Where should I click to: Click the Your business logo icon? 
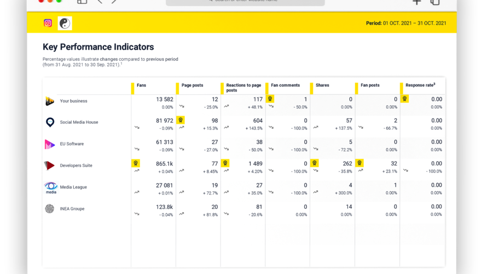pyautogui.click(x=50, y=101)
